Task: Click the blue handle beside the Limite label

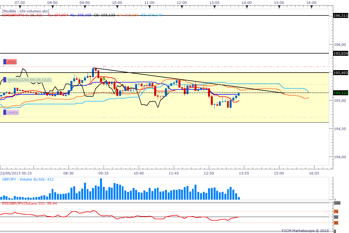Action: tap(5, 112)
